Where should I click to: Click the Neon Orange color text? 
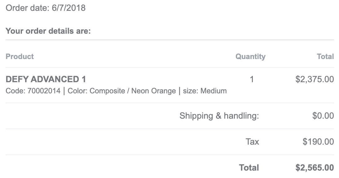[153, 91]
